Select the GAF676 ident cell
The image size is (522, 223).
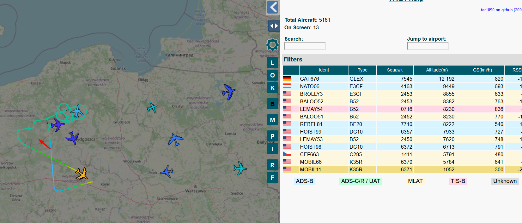[x=324, y=79]
